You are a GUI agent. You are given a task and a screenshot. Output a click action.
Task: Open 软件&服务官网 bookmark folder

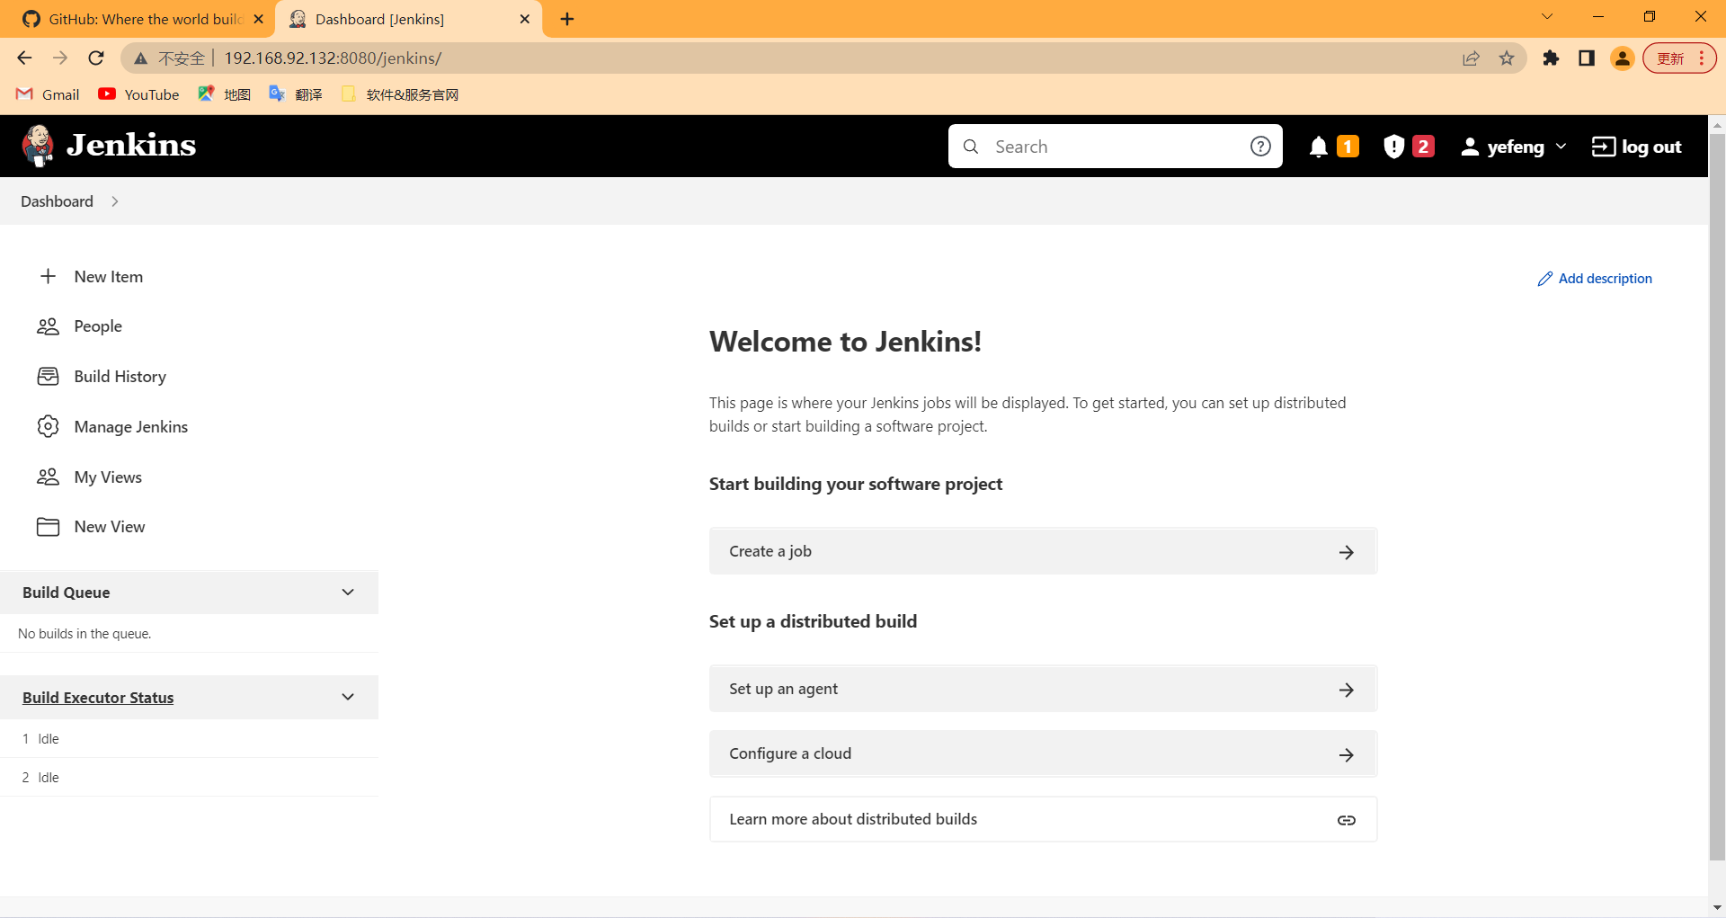tap(400, 94)
